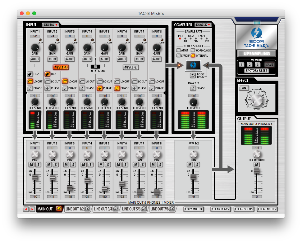Switch to LINE OUT 5/6 tab

point(134,209)
